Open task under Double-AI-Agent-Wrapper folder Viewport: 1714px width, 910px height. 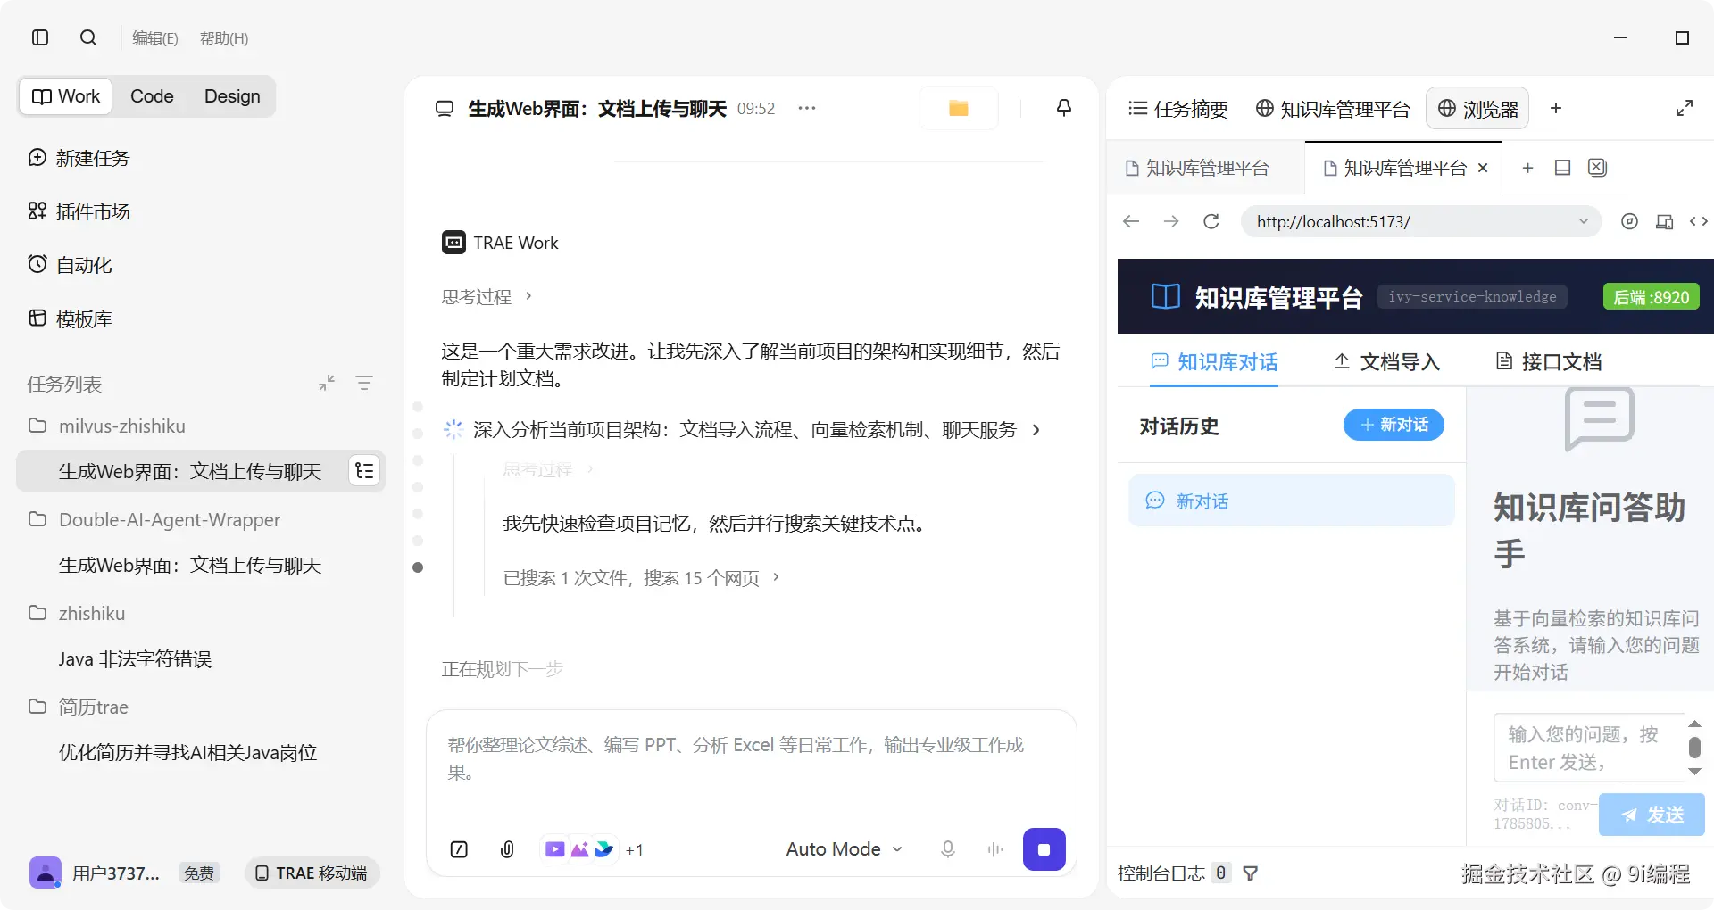tap(190, 565)
